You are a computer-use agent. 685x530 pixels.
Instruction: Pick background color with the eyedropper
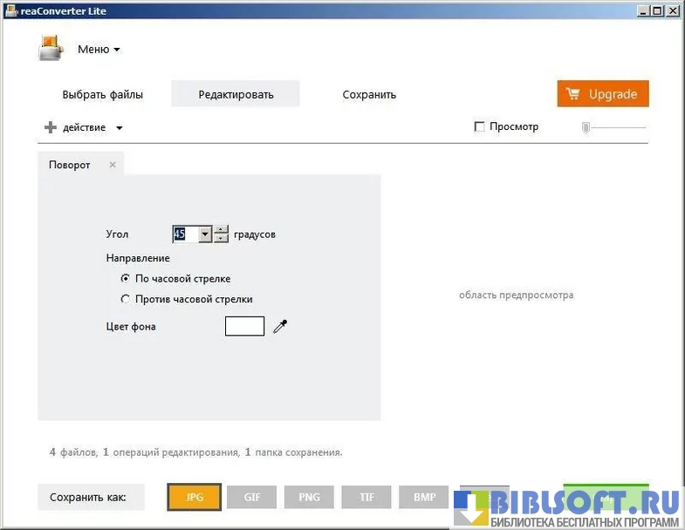pyautogui.click(x=280, y=326)
